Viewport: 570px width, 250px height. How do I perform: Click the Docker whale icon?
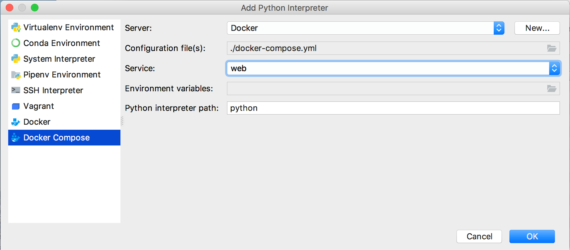pos(16,122)
